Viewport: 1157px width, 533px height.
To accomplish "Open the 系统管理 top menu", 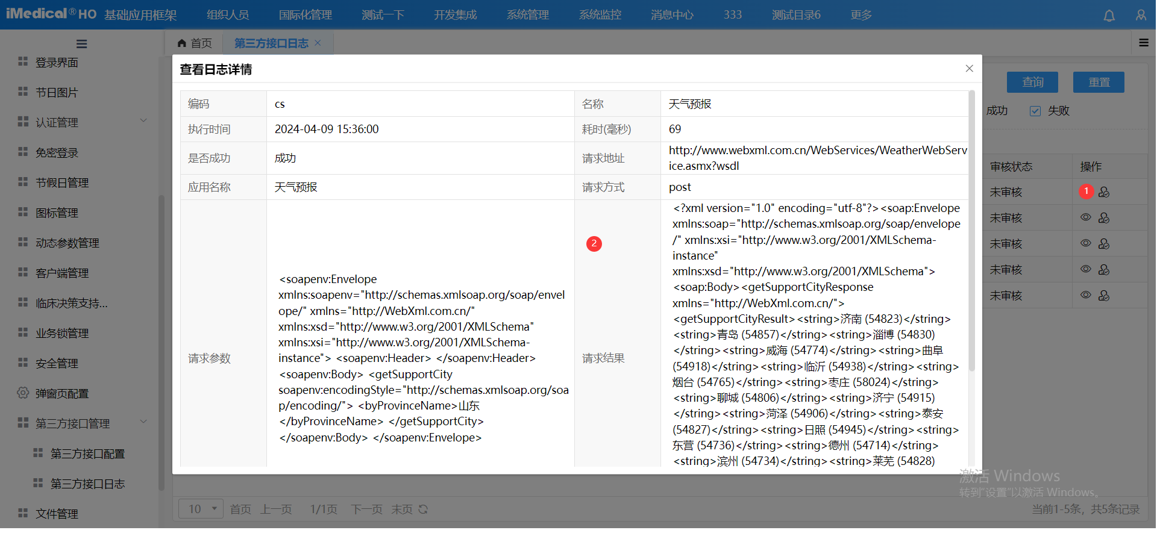I will click(x=527, y=15).
